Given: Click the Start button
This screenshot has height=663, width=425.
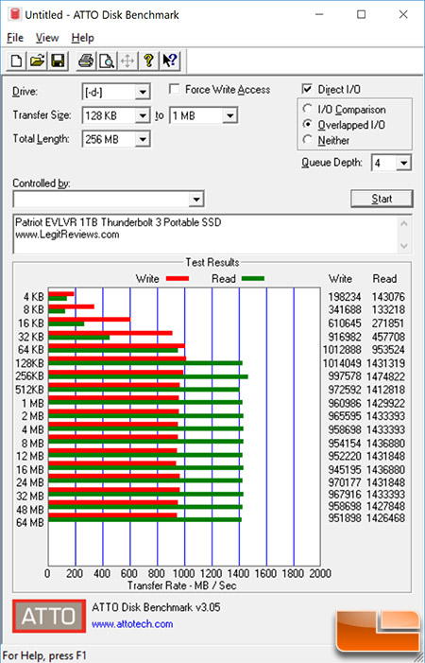Looking at the screenshot, I should tap(382, 199).
